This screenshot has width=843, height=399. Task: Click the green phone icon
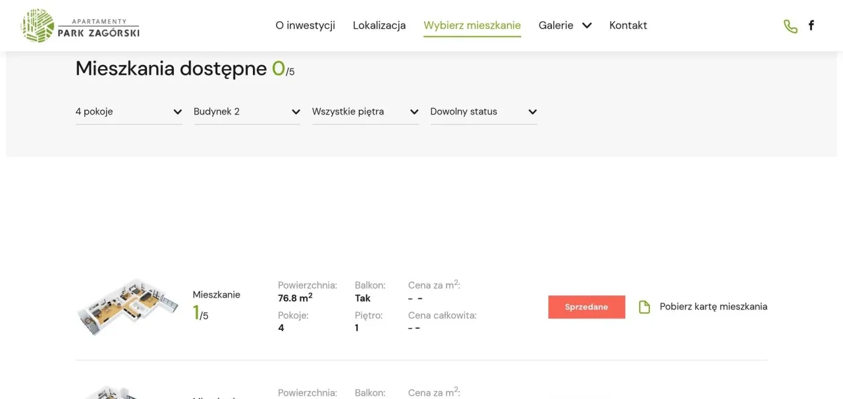pyautogui.click(x=790, y=26)
